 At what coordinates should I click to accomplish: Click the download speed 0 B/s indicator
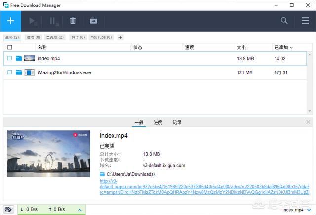29,210
